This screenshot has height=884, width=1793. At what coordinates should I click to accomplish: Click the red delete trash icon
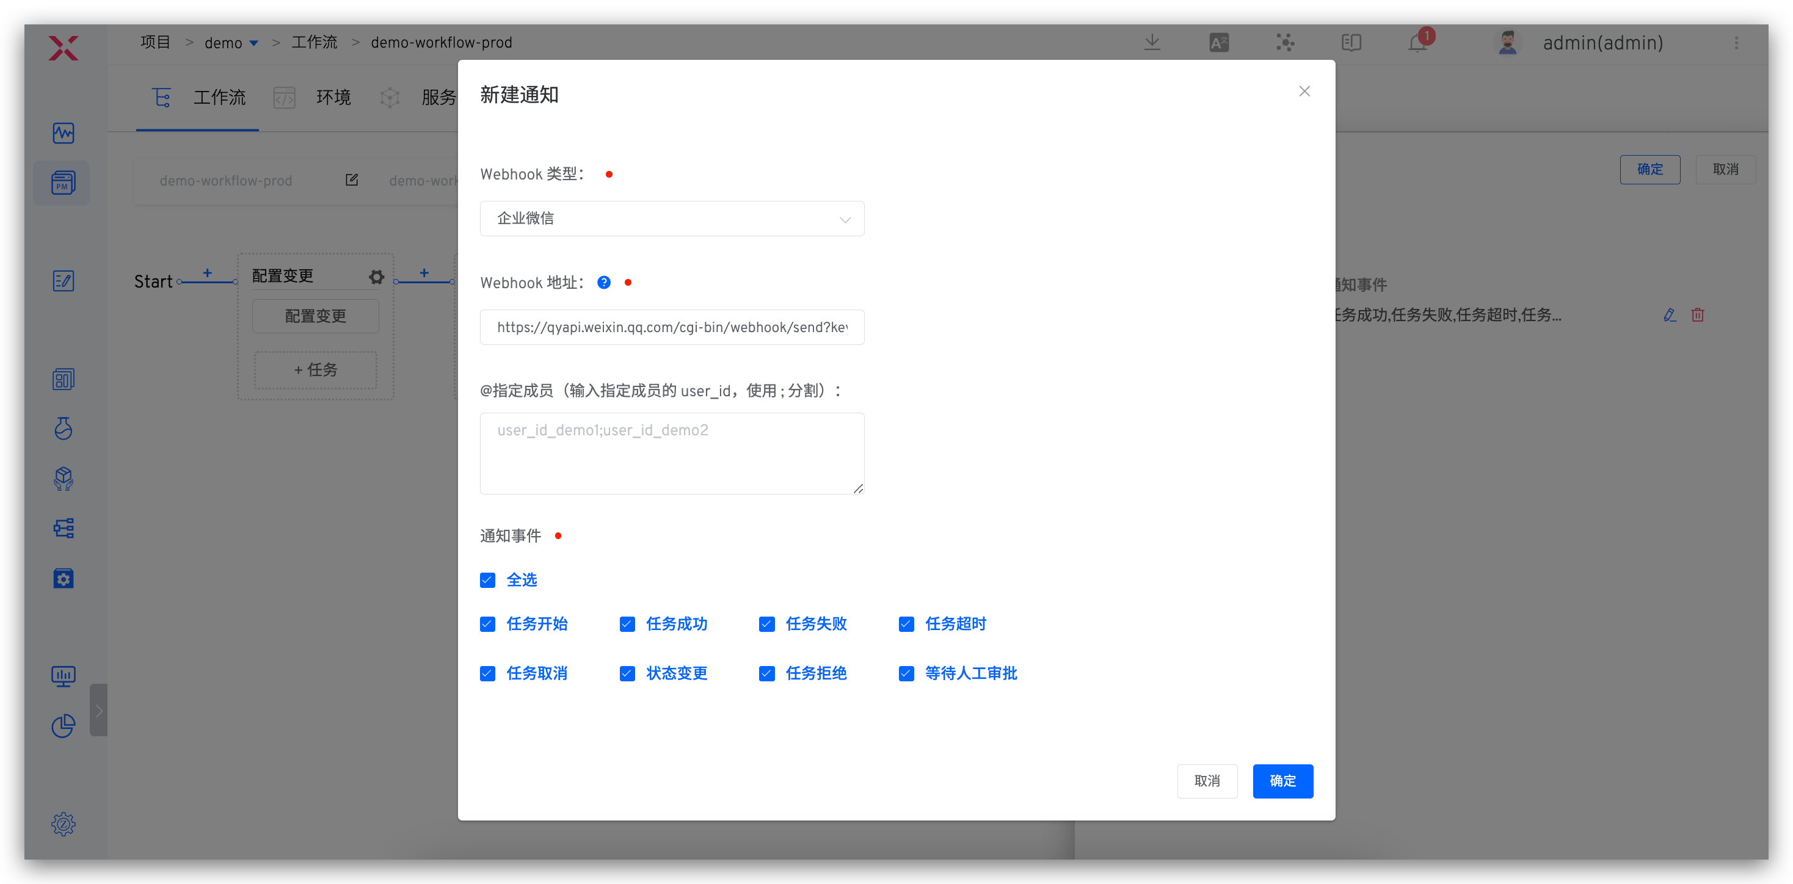click(x=1698, y=315)
